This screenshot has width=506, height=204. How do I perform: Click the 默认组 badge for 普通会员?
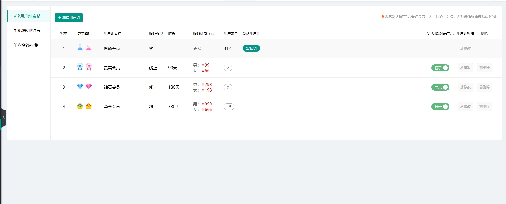click(251, 48)
